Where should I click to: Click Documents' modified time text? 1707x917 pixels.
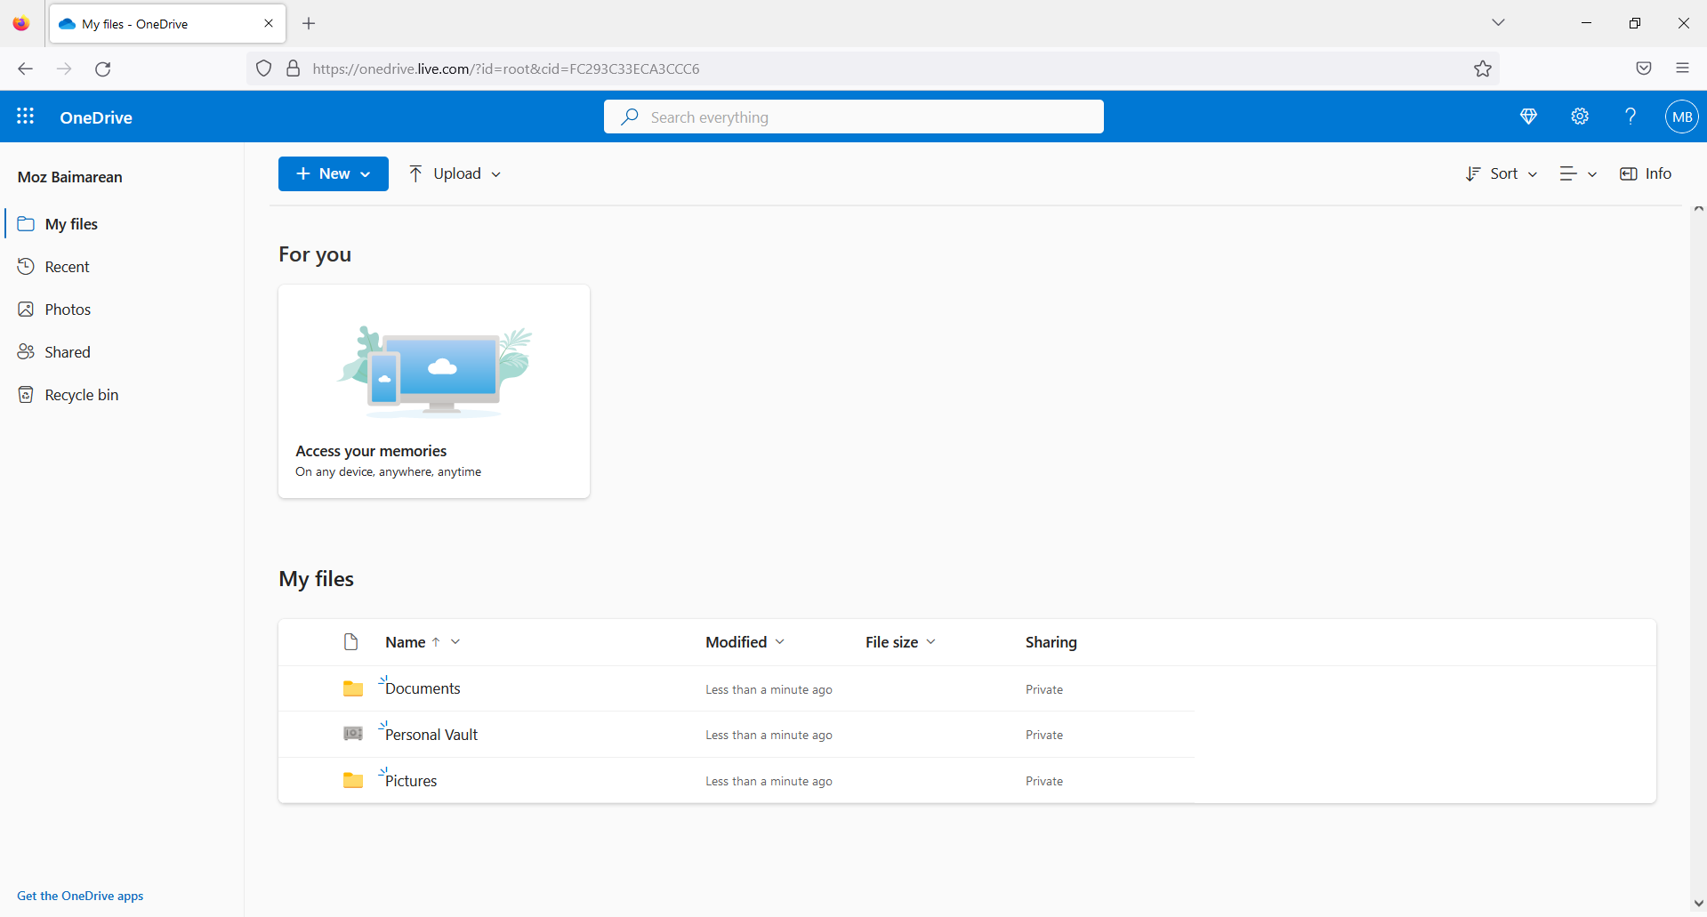(769, 689)
